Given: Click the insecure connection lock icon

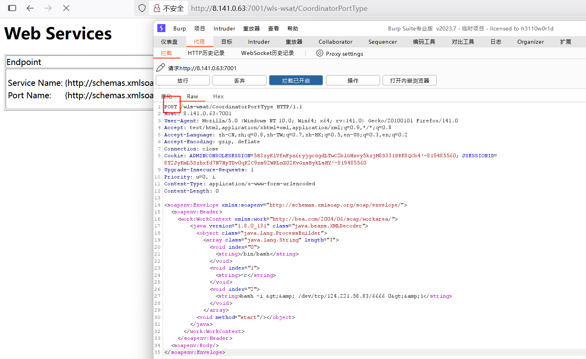Looking at the screenshot, I should (x=157, y=8).
